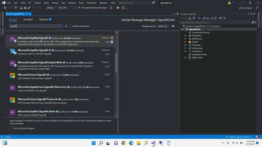The height and width of the screenshot is (147, 262).
Task: Switch to the Updates tab
Action: coord(45,20)
